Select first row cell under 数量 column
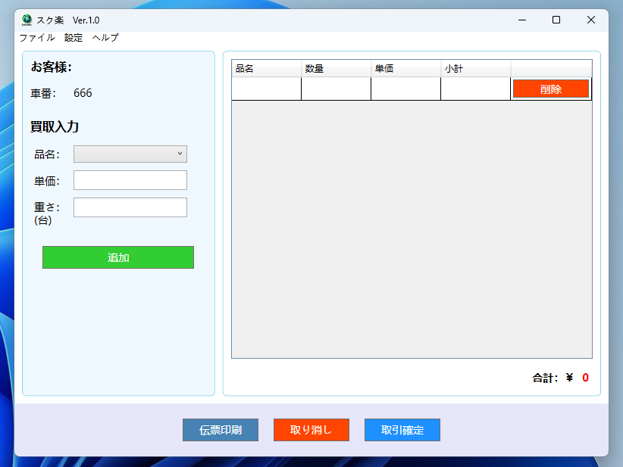Screen dimensions: 623x467 tap(336, 89)
